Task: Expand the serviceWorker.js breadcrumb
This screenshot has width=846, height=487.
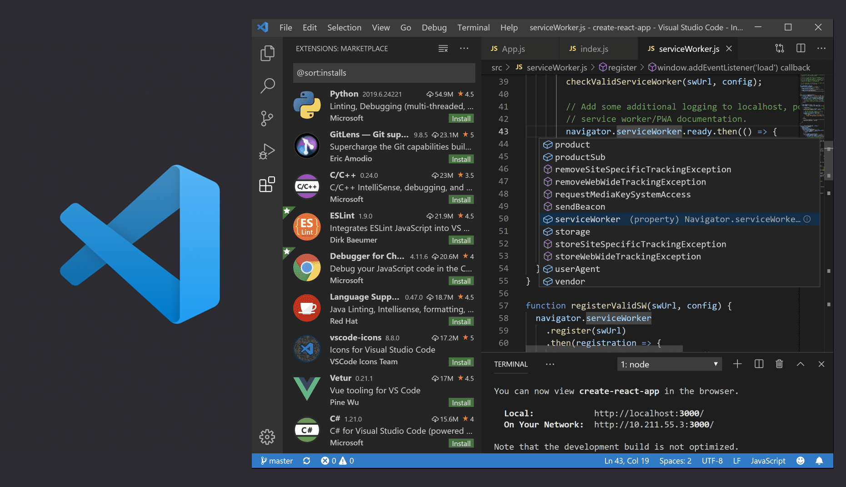Action: [x=551, y=67]
